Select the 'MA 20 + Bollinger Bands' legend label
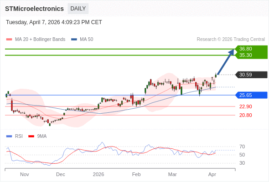The height and width of the screenshot is (182, 269). 40,40
